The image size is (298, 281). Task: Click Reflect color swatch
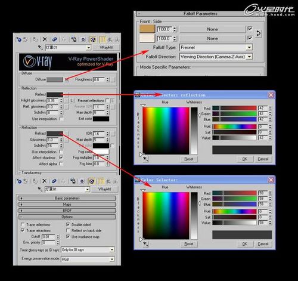click(55, 94)
